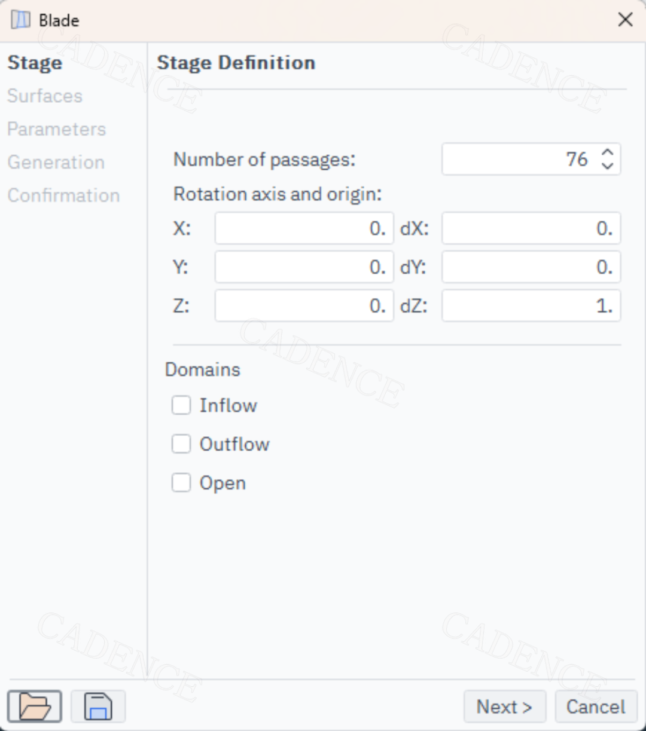
Task: Click the save floppy disk icon
Action: pyautogui.click(x=98, y=706)
